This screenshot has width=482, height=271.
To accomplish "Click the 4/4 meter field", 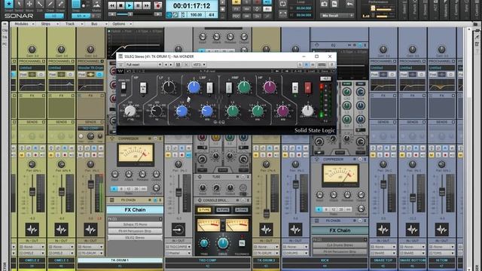I will pos(212,15).
